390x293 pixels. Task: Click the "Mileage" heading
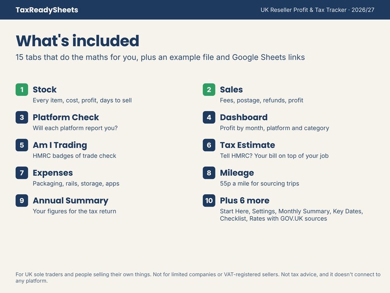(237, 173)
